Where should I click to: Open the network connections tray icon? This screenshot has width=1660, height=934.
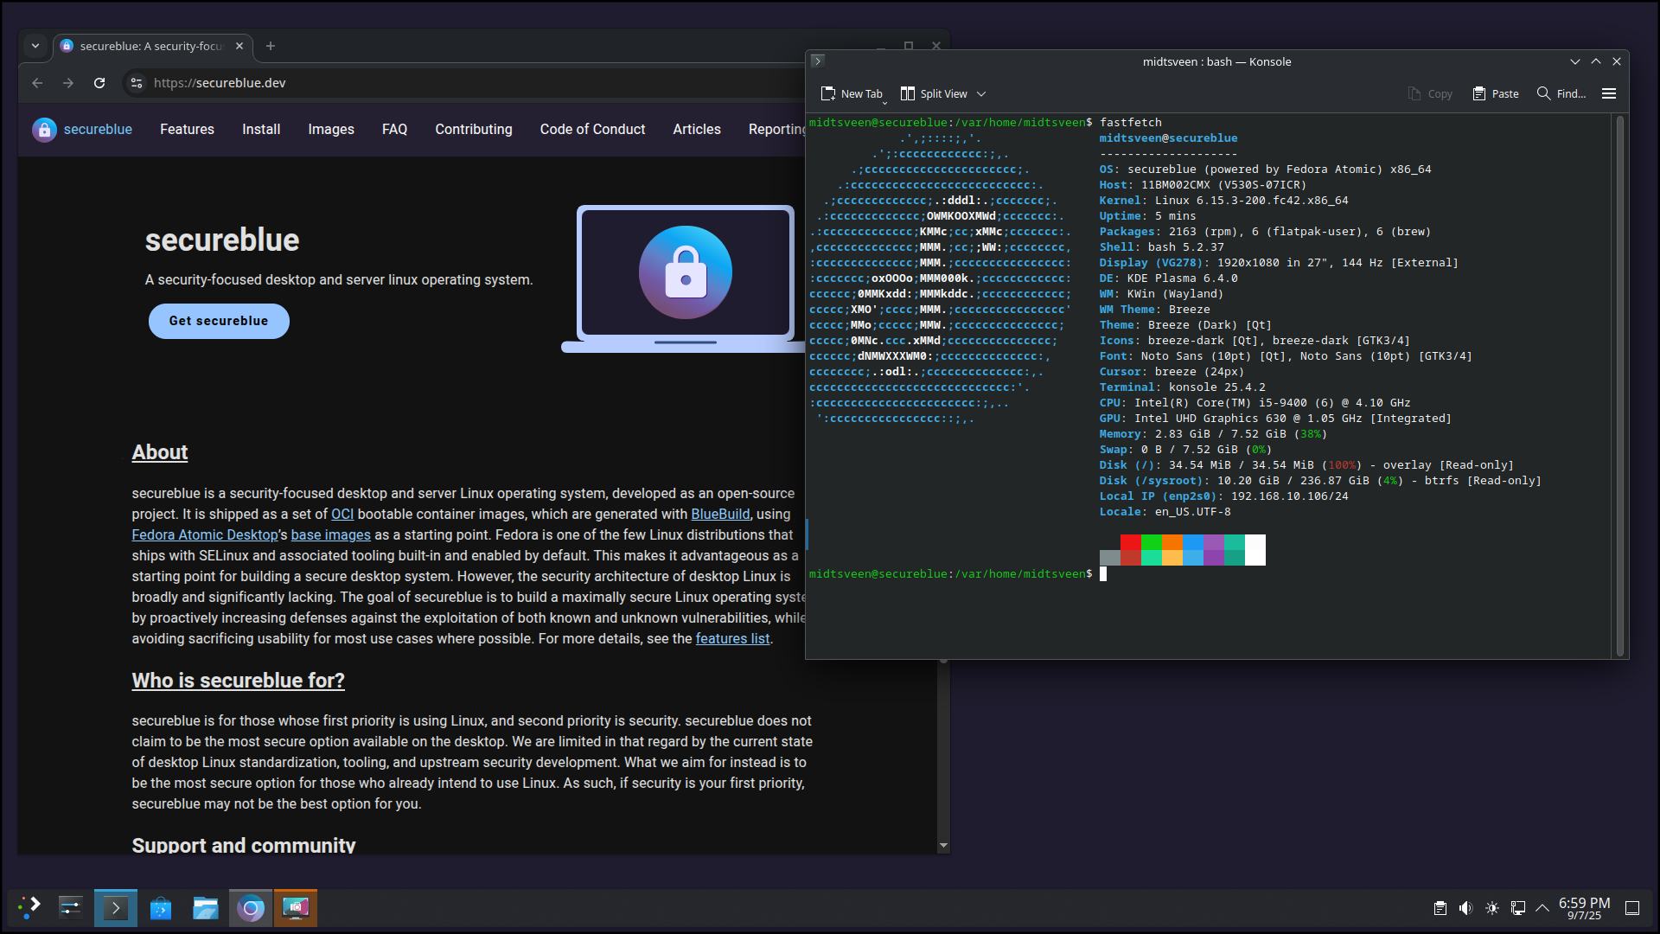coord(1518,908)
